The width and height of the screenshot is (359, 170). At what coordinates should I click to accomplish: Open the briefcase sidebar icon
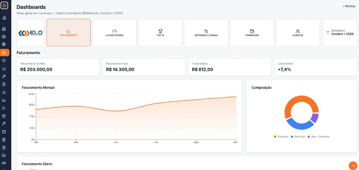click(x=4, y=36)
